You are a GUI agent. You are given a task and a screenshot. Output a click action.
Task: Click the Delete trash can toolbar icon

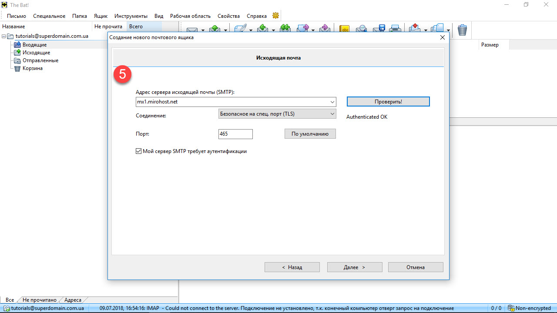pos(462,30)
